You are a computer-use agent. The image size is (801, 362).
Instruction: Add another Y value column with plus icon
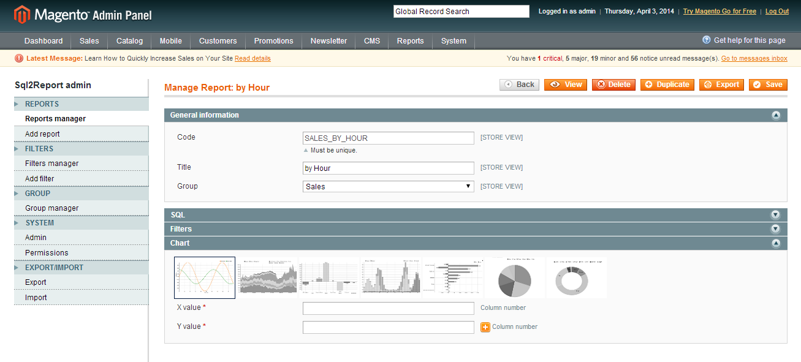point(485,327)
